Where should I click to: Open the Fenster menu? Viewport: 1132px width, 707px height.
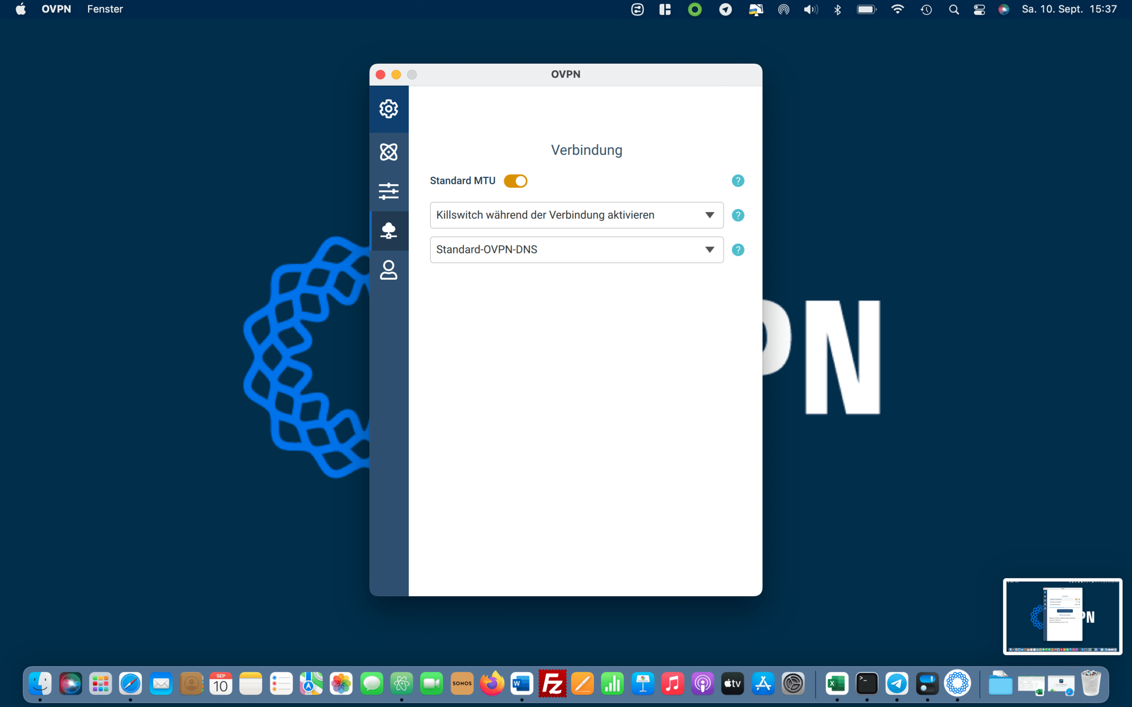tap(105, 9)
